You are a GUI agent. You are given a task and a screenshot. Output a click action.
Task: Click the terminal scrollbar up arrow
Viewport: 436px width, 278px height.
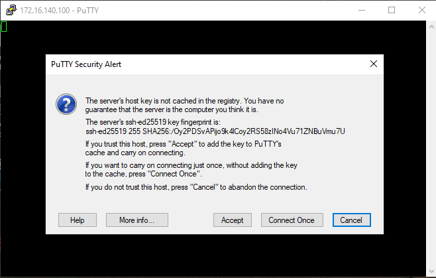click(431, 27)
